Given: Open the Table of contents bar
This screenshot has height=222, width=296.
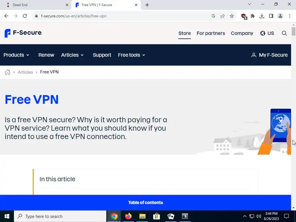Looking at the screenshot, I should click(146, 203).
